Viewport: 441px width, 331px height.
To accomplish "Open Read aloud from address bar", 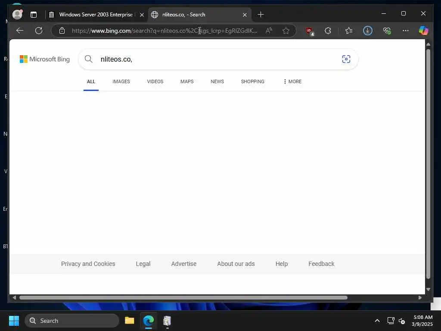I will [x=269, y=31].
